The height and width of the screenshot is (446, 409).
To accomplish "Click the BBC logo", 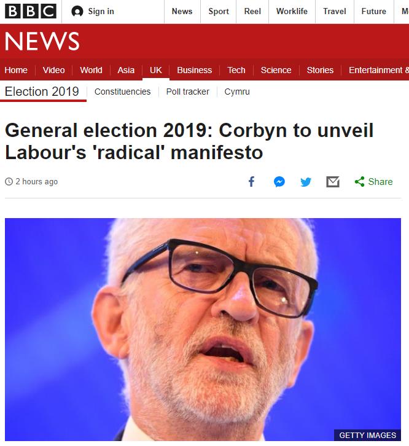I will 31,11.
